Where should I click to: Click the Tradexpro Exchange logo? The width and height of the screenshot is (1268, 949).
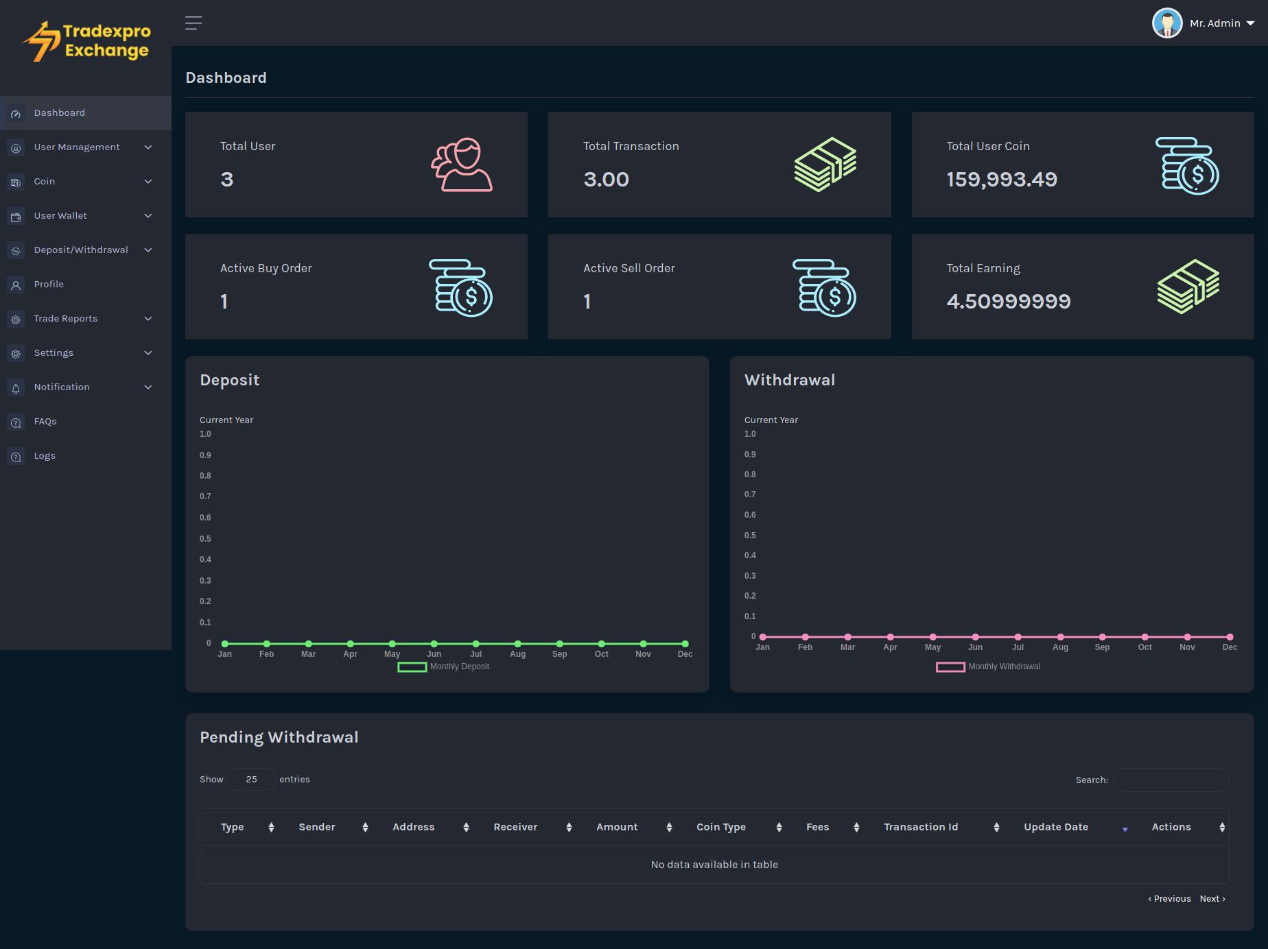coord(87,41)
